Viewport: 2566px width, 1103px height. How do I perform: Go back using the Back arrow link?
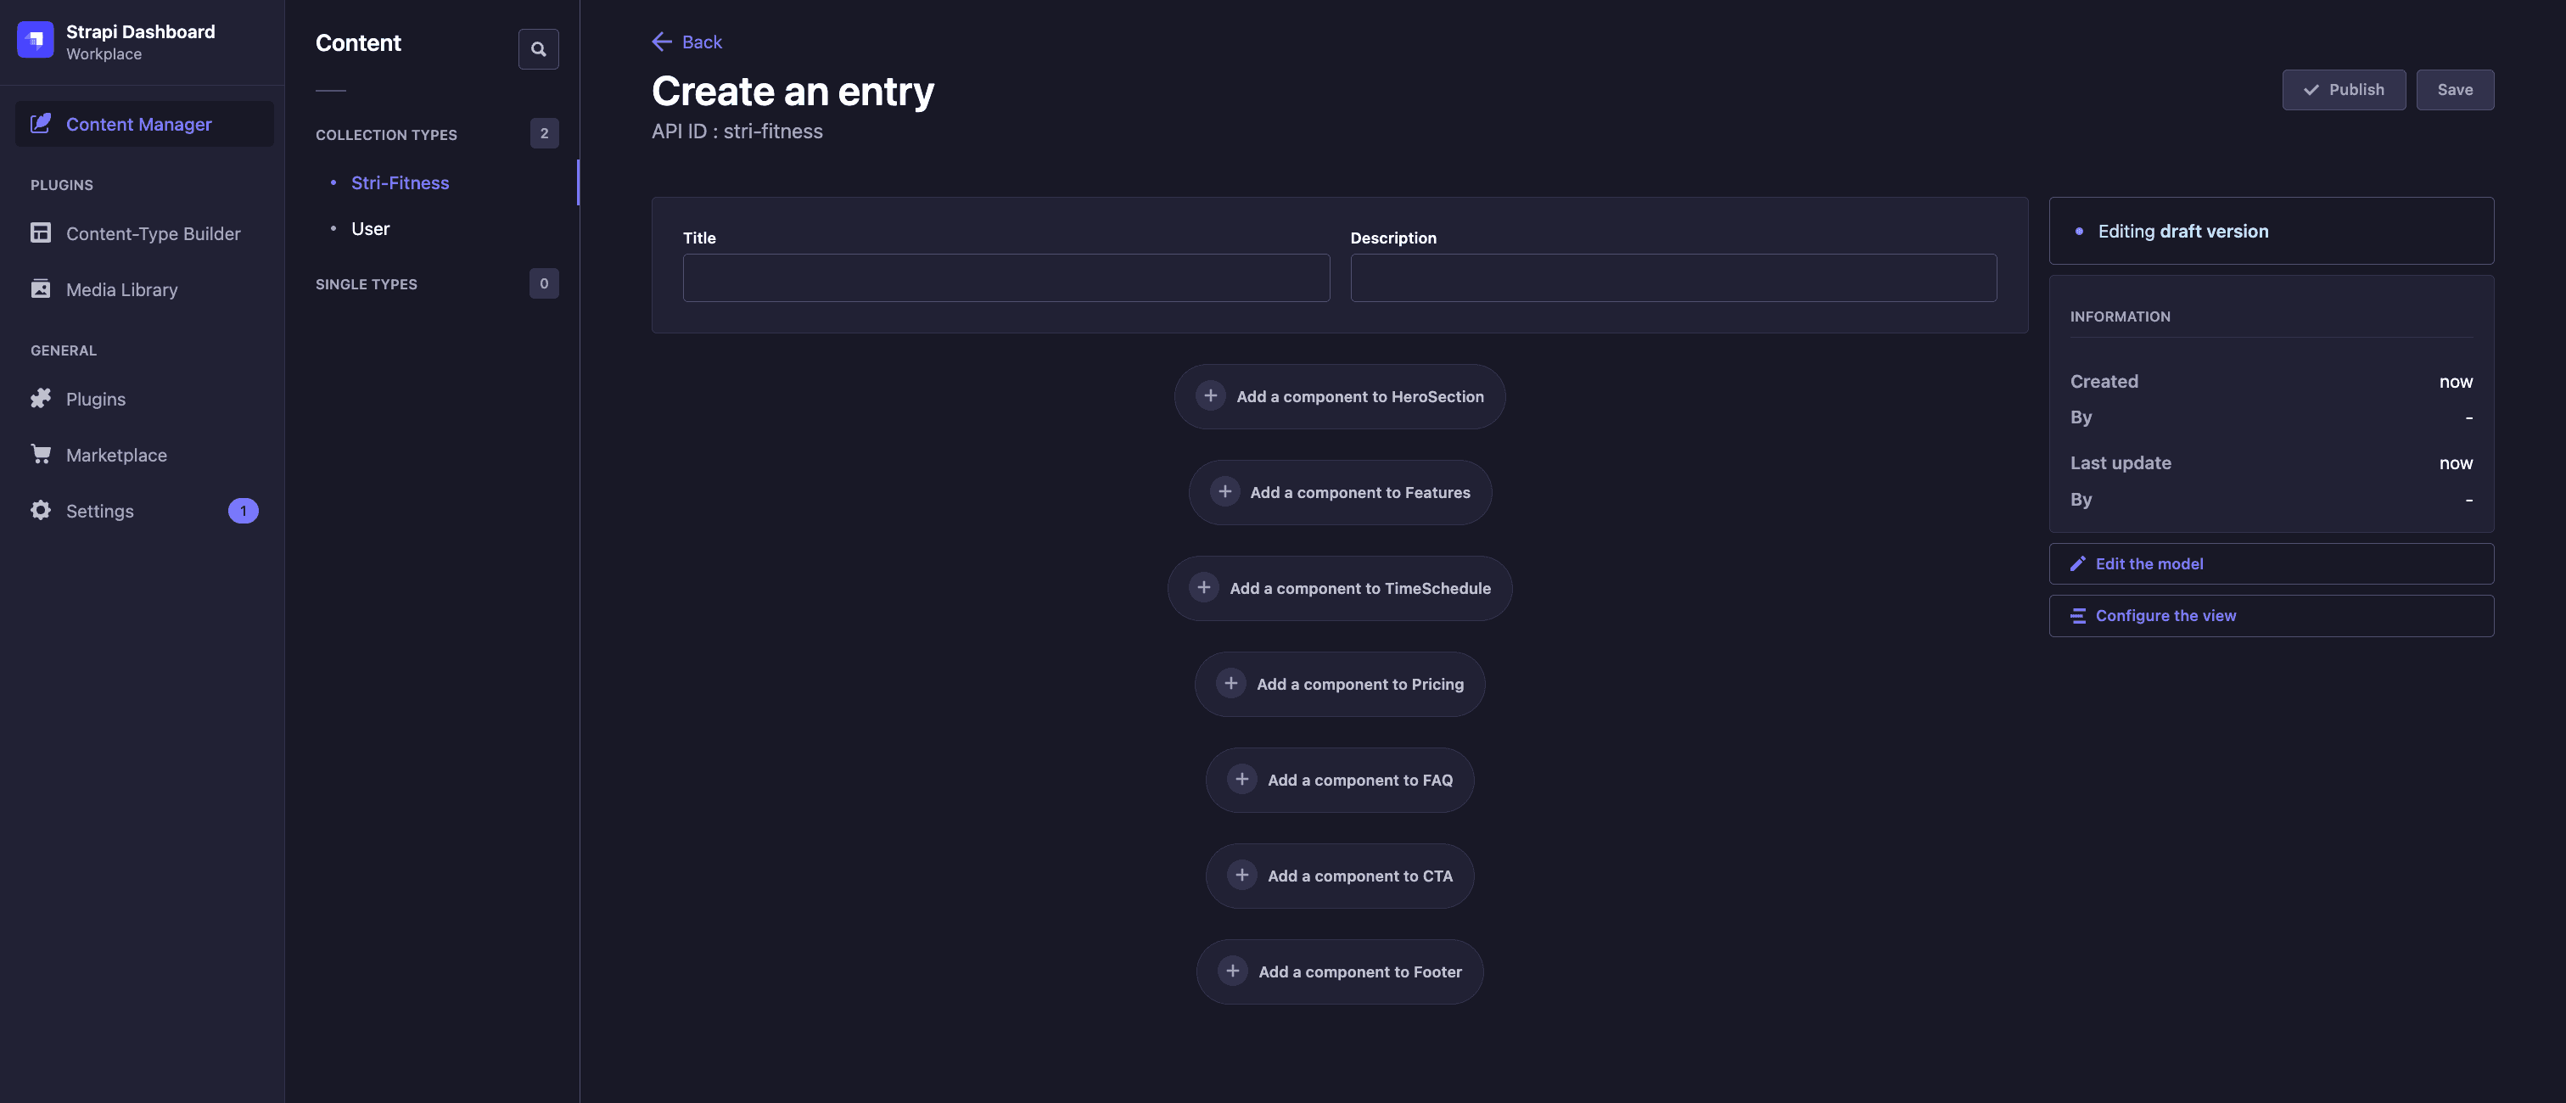pyautogui.click(x=686, y=42)
